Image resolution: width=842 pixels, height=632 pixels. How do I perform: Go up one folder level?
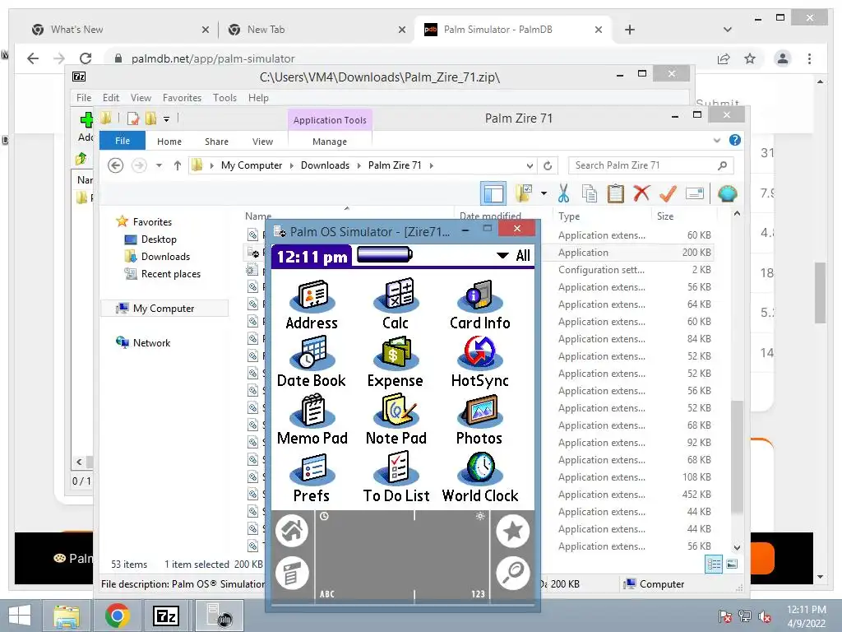tap(178, 165)
